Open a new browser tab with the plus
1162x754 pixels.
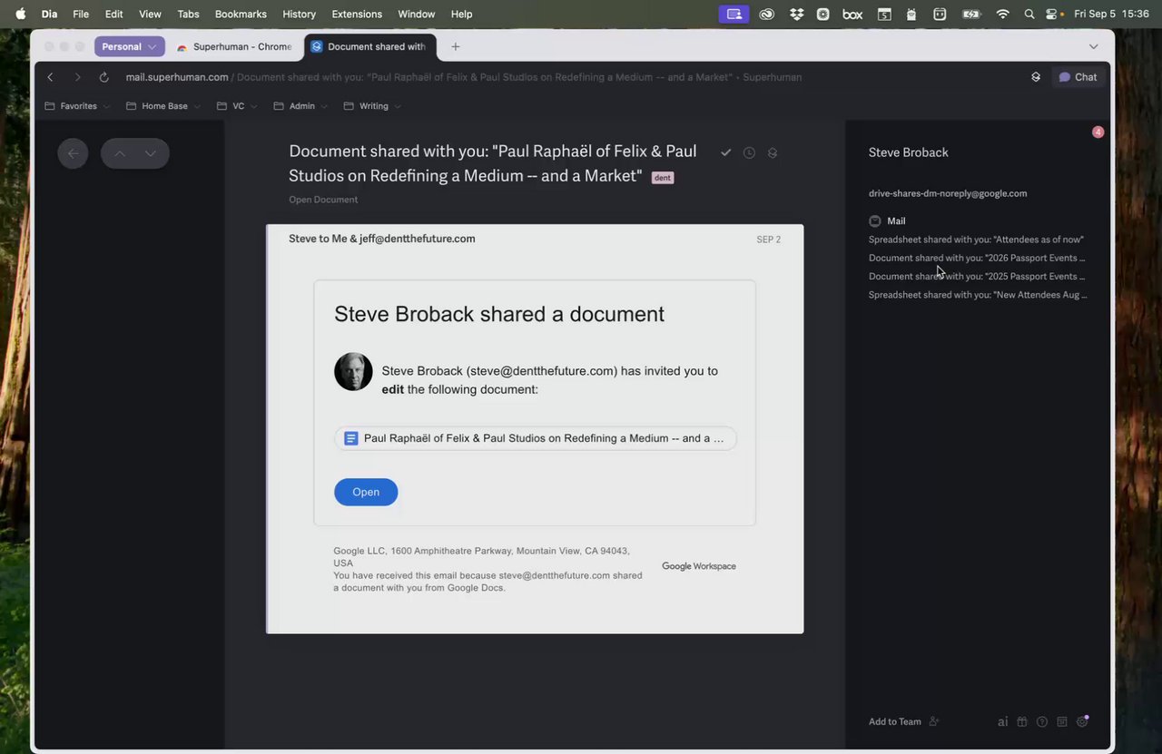(x=456, y=46)
